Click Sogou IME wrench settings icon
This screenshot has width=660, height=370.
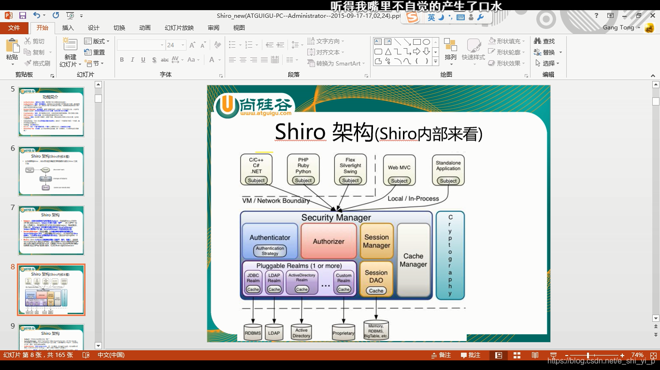480,17
